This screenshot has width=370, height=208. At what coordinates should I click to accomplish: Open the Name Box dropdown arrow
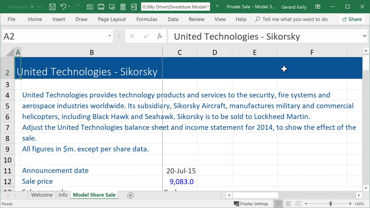(x=109, y=36)
